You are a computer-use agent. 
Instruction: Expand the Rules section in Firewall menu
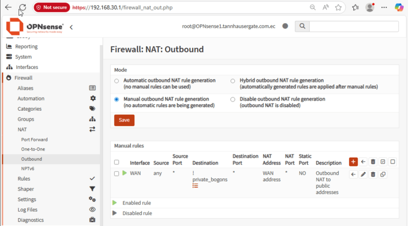coord(24,179)
